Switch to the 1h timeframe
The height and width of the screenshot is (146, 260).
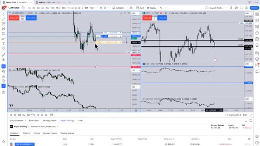tap(69, 8)
